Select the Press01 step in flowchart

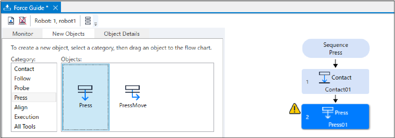click(x=335, y=117)
